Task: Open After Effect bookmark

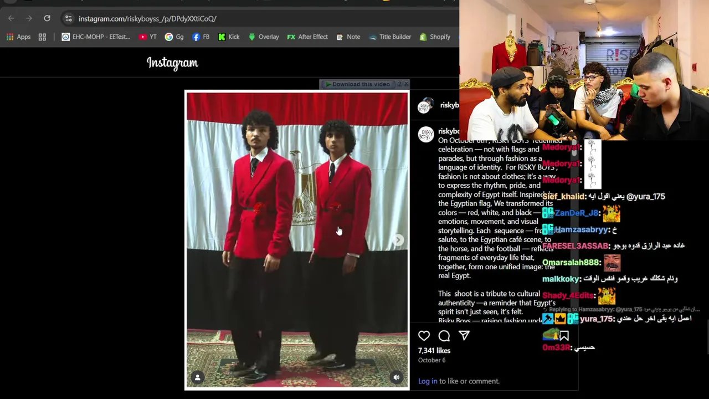Action: pyautogui.click(x=307, y=37)
